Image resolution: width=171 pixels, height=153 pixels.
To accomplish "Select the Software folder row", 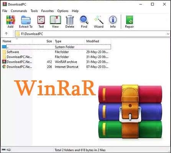I will pyautogui.click(x=56, y=52).
